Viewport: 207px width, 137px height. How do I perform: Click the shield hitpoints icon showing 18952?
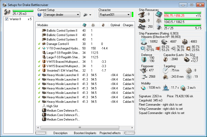point(144,42)
